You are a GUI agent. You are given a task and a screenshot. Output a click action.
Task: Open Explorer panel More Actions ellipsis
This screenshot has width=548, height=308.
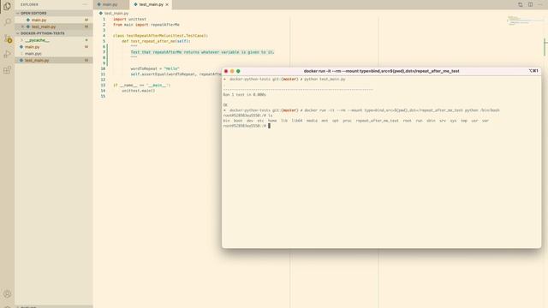[85, 4]
